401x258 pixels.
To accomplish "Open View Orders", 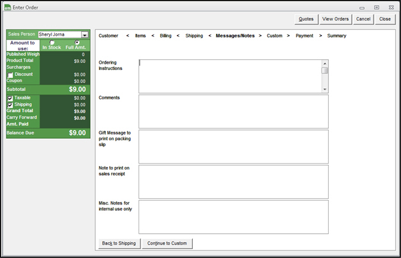I will pos(335,19).
